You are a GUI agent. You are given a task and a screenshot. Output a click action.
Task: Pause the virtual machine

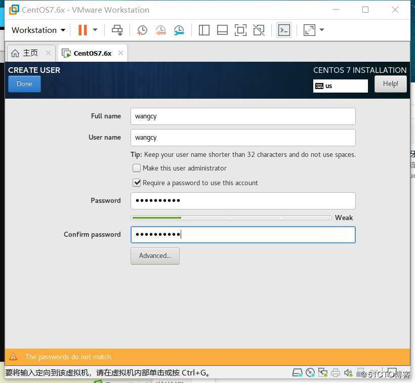(82, 30)
